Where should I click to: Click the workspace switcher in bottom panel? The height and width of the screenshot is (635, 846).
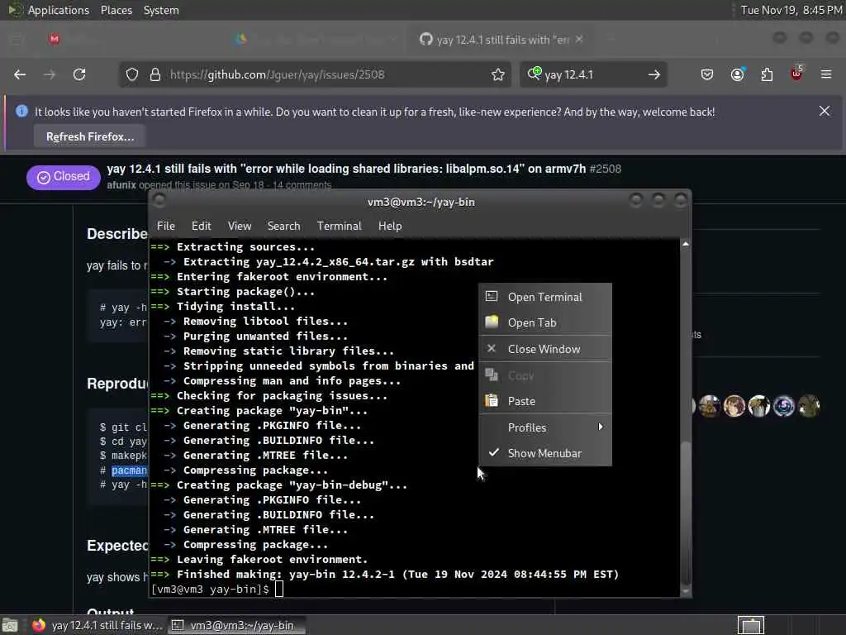point(750,625)
